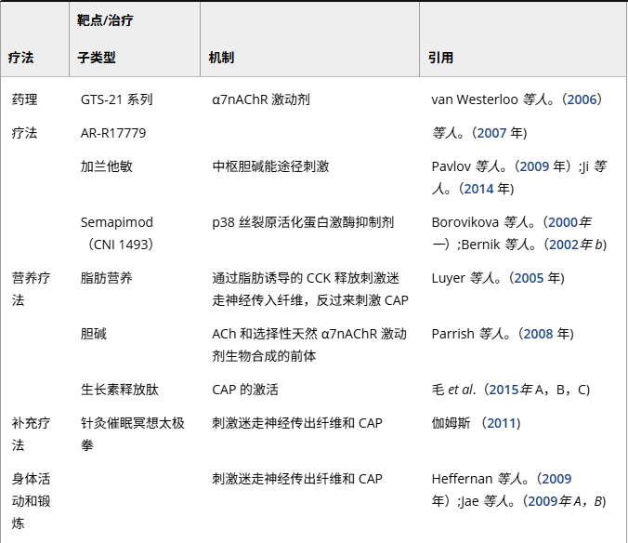
Task: Select the 药理 疗法 category cell
Action: point(24,116)
